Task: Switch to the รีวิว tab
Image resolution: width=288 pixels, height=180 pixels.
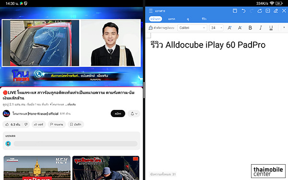Action: [204, 19]
